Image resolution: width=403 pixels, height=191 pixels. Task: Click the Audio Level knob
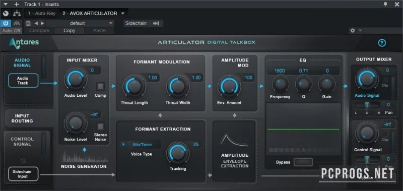coord(76,79)
